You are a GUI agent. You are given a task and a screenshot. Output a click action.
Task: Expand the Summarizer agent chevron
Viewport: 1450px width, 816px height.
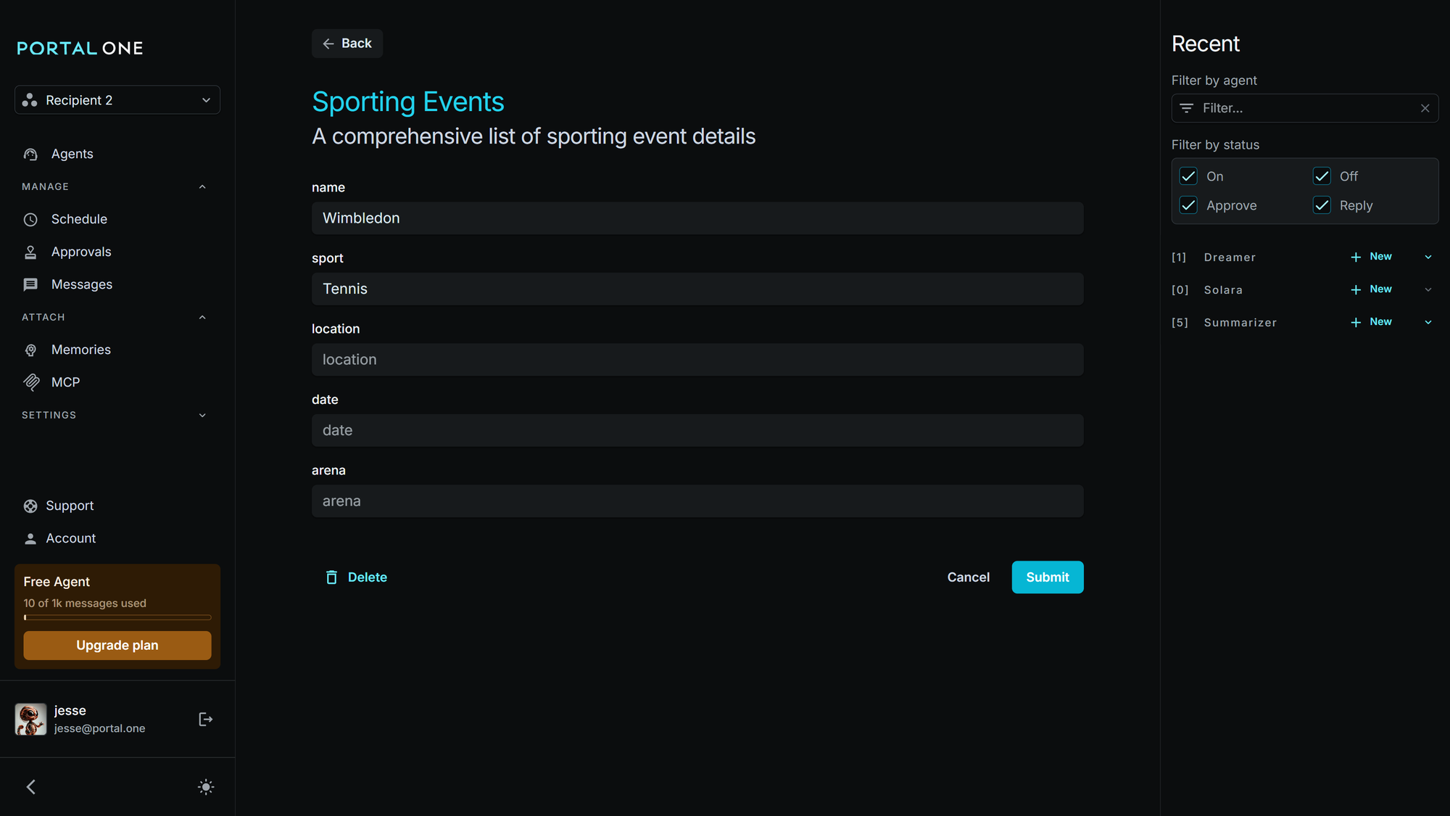(1428, 322)
